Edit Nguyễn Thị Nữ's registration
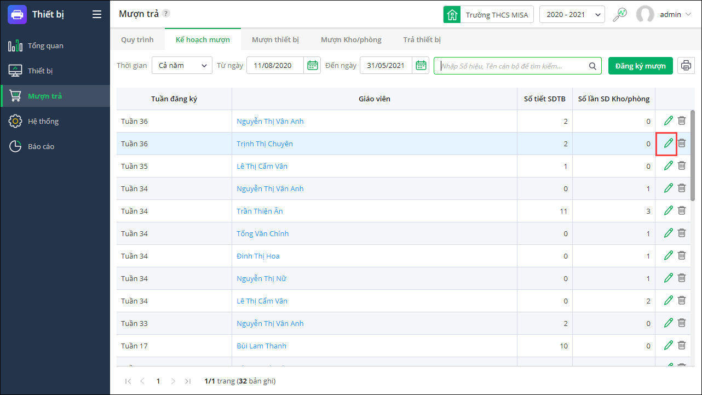The image size is (702, 395). tap(668, 278)
